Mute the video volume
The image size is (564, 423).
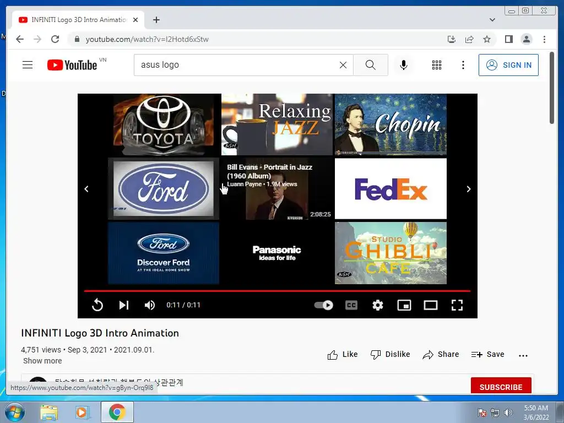(150, 305)
